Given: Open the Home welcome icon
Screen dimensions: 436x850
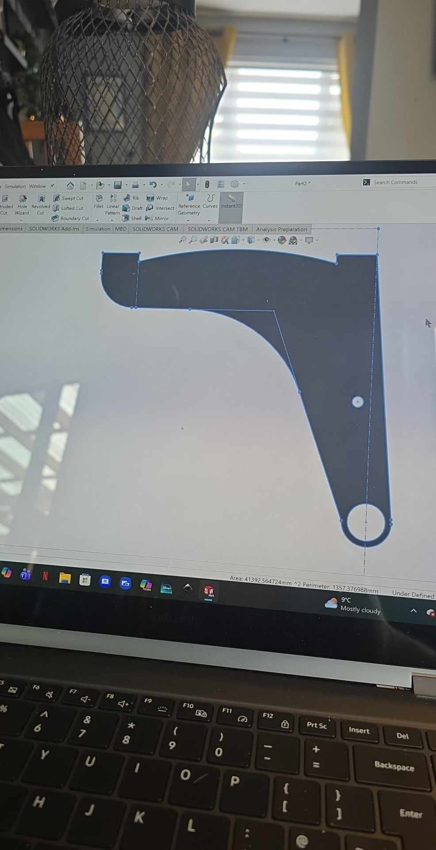Looking at the screenshot, I should [x=70, y=185].
